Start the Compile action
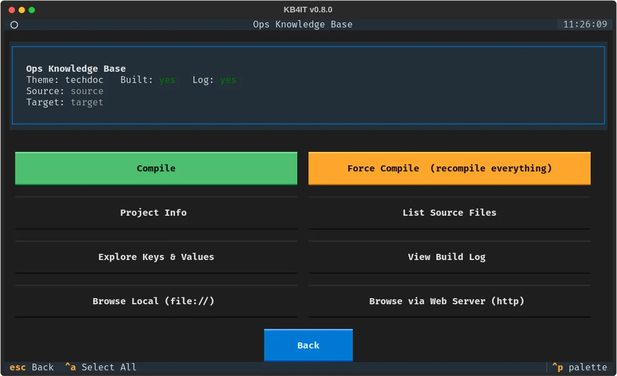Screen dimensions: 617x376 (156, 168)
